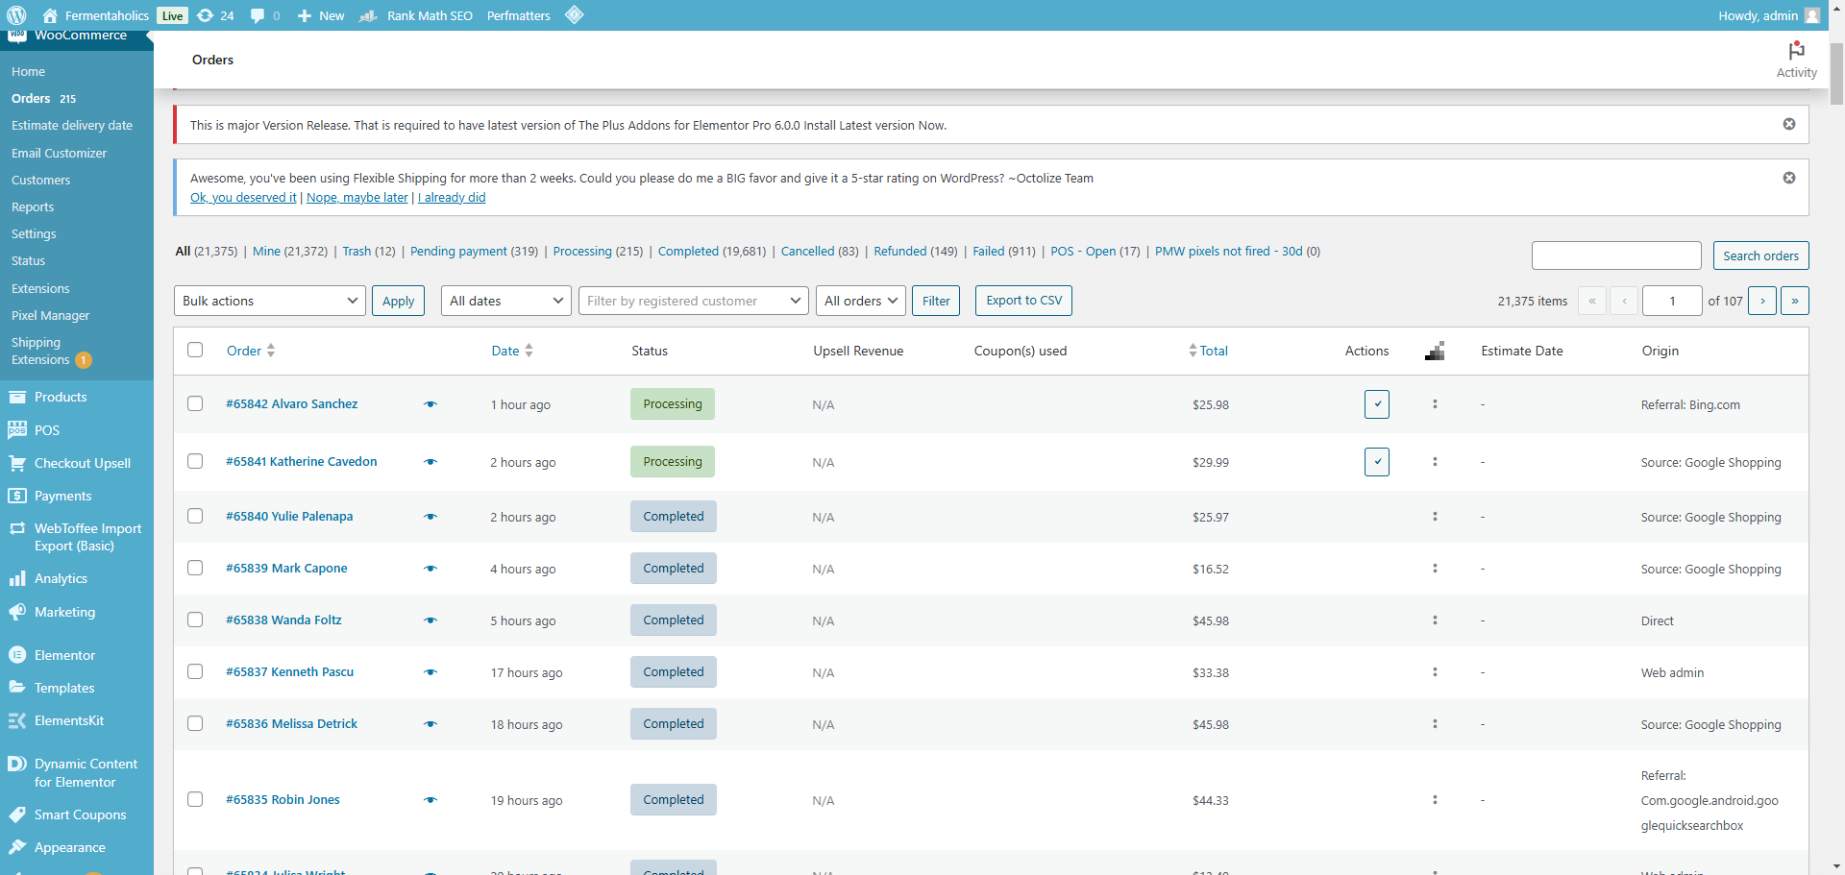1845x875 pixels.
Task: Click the Rank Math SEO chart icon
Action: pyautogui.click(x=368, y=15)
